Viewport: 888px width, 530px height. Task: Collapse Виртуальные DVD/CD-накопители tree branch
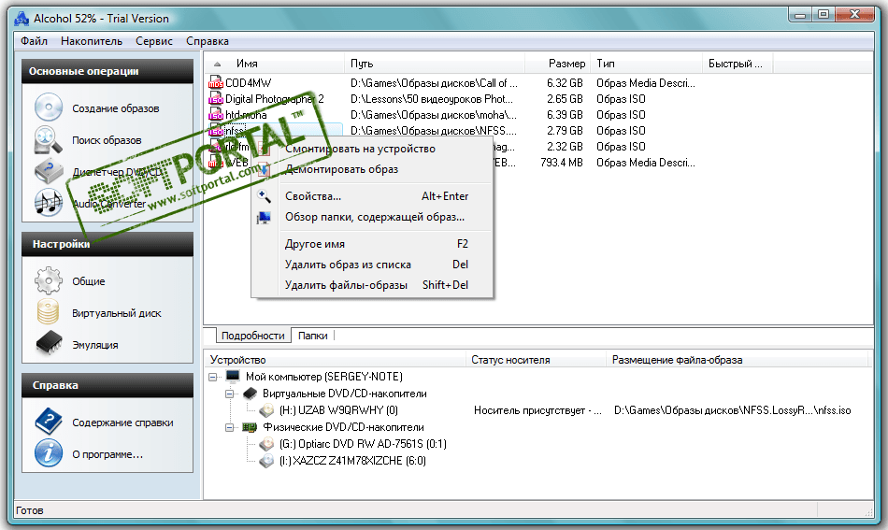tap(230, 394)
